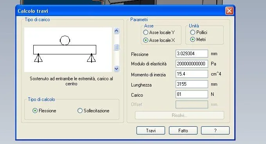This screenshot has height=144, width=266.
Task: Click the Momento di inerzia field
Action: coord(192,74)
